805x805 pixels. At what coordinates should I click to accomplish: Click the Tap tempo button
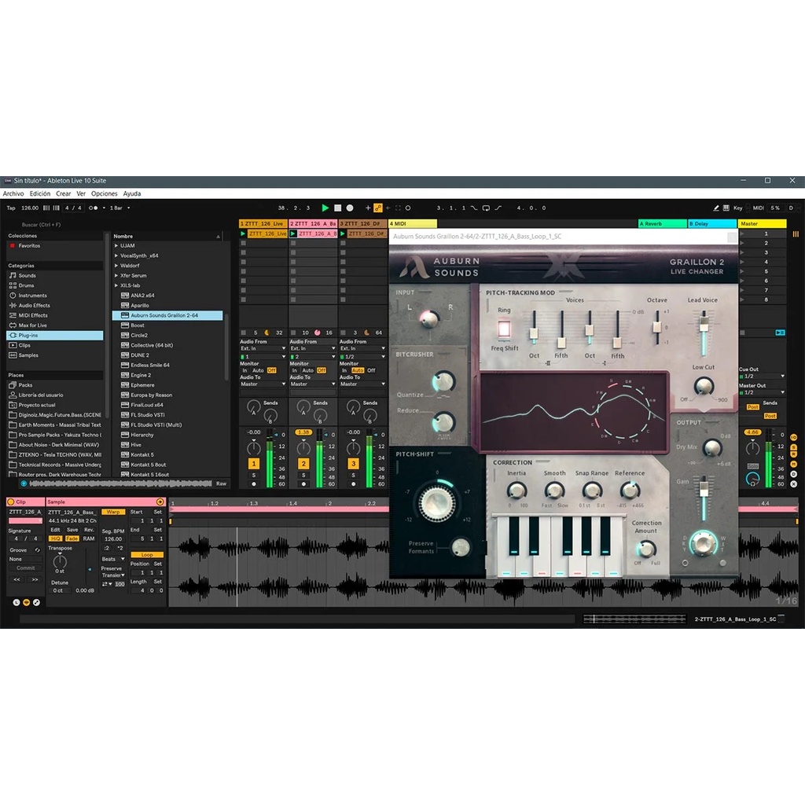(x=11, y=208)
